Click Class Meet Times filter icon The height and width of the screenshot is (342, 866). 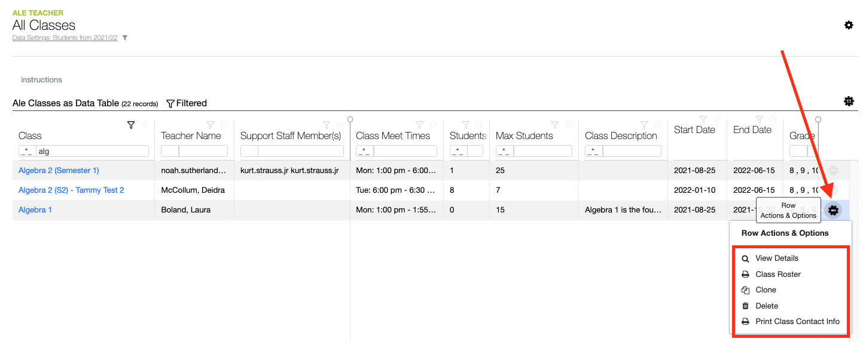pyautogui.click(x=419, y=125)
